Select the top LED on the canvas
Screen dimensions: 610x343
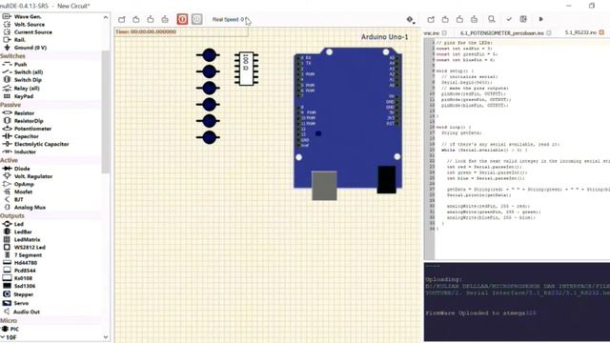[209, 55]
